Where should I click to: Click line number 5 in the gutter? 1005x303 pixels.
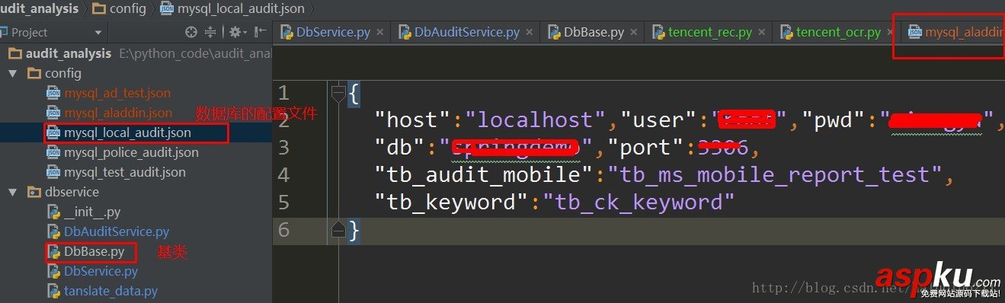pyautogui.click(x=283, y=202)
